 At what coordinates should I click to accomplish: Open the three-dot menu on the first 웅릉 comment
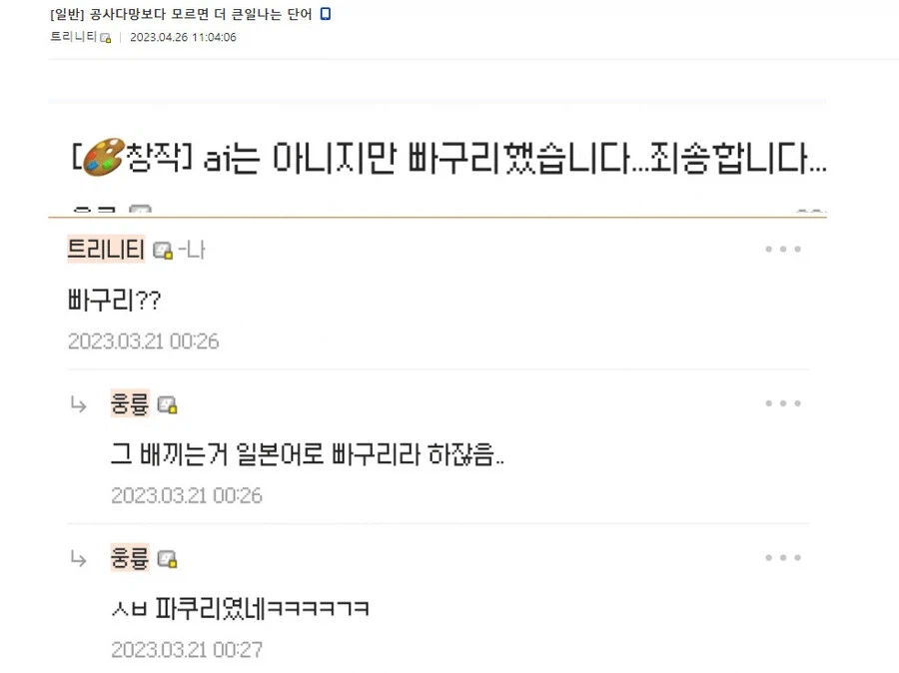pyautogui.click(x=782, y=403)
